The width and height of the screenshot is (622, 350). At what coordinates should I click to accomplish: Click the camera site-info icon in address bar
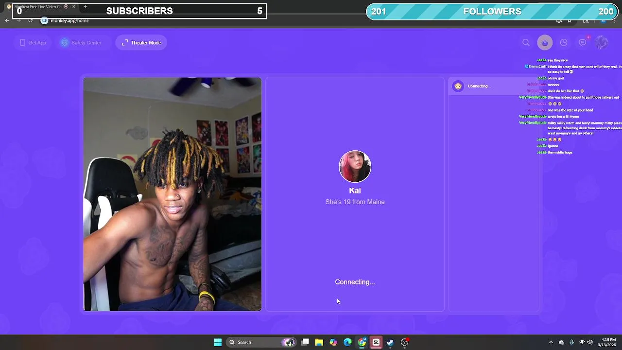coord(44,20)
